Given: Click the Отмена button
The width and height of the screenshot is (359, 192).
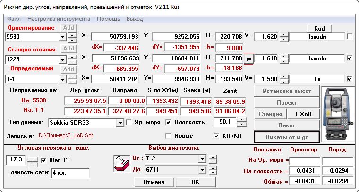Looking at the screenshot, I should tap(154, 182).
